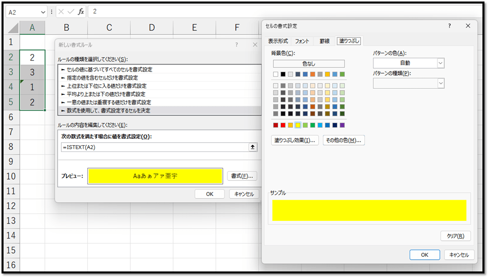The width and height of the screenshot is (489, 278).
Task: Choose the 色なし no color option
Action: click(309, 64)
